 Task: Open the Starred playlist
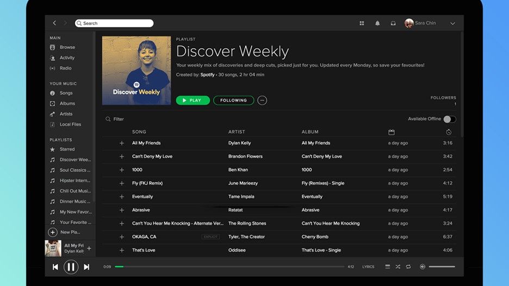click(x=67, y=149)
